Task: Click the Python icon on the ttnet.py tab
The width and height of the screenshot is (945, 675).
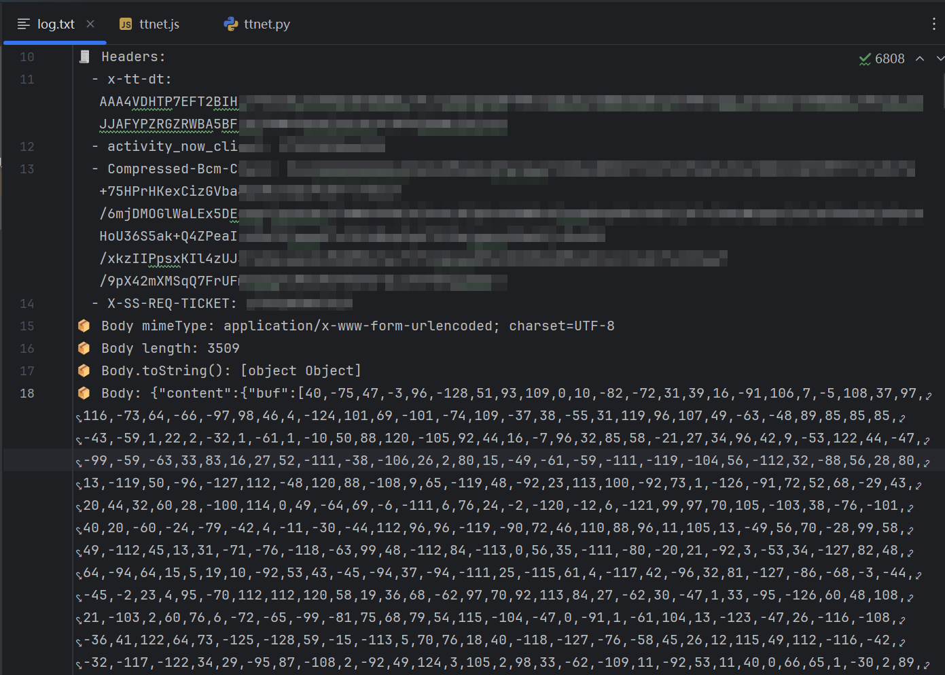Action: 230,24
